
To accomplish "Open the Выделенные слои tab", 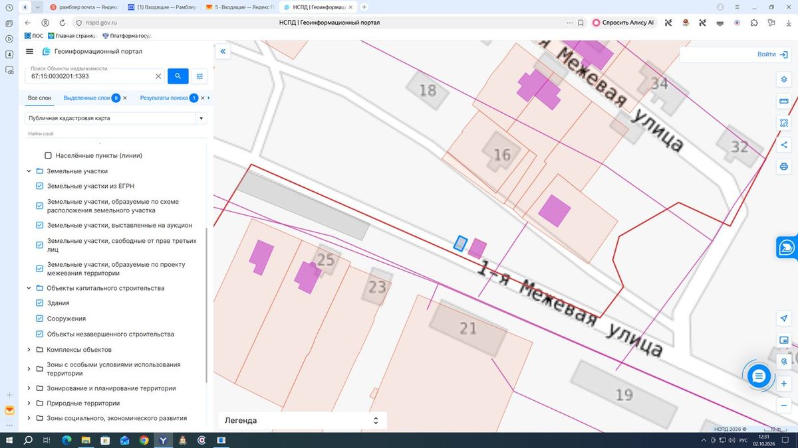I will [x=87, y=98].
